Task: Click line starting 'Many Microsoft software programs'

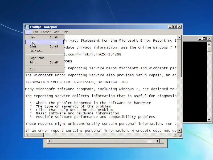Action: [101, 89]
